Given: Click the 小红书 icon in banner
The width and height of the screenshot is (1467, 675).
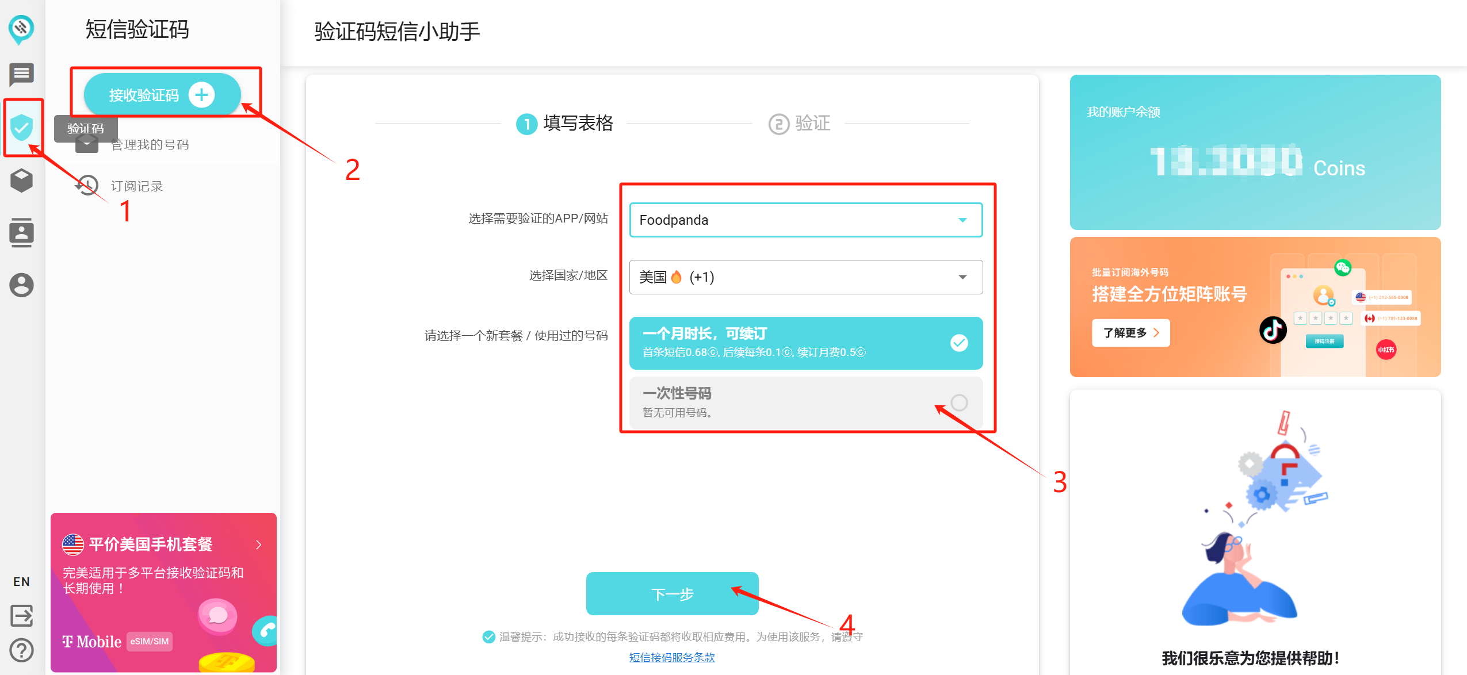Looking at the screenshot, I should point(1386,350).
